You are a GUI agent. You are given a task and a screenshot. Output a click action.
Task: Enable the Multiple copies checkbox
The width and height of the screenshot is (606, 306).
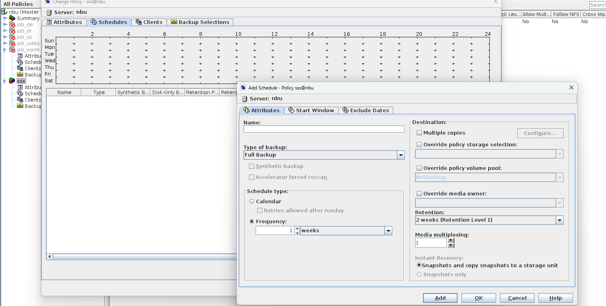pyautogui.click(x=419, y=133)
